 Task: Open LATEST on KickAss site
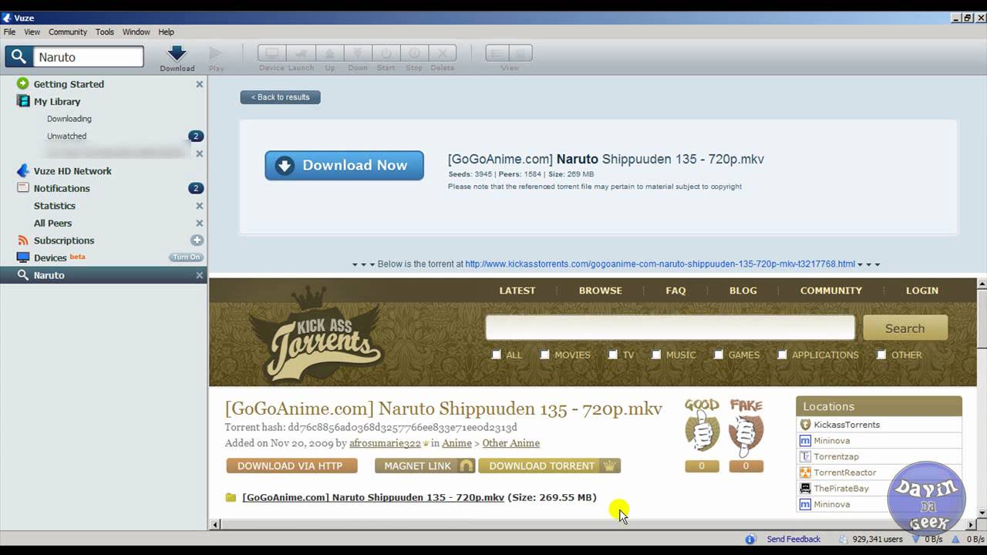click(x=517, y=291)
